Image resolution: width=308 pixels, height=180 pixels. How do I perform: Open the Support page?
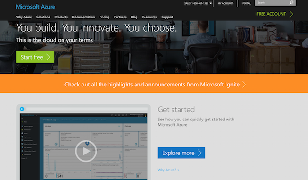[167, 17]
